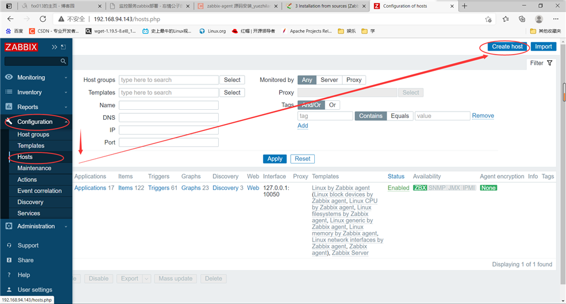Add page to favorites star icon
Viewport: 566px width, 304px height.
[488, 19]
